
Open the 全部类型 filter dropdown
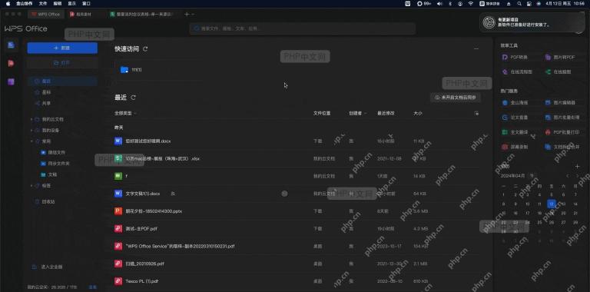(126, 113)
